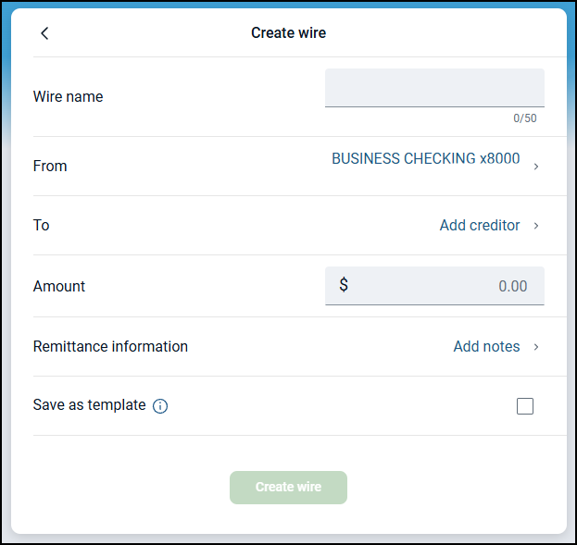
Task: Expand the From account chevron
Action: tap(536, 167)
